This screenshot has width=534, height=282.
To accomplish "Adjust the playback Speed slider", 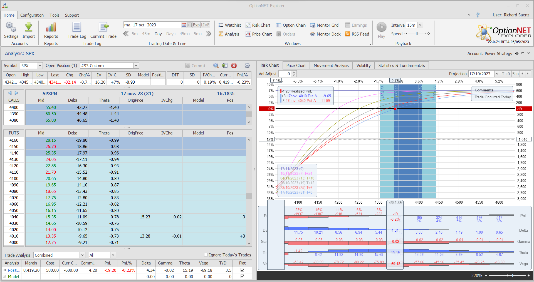I will (417, 34).
